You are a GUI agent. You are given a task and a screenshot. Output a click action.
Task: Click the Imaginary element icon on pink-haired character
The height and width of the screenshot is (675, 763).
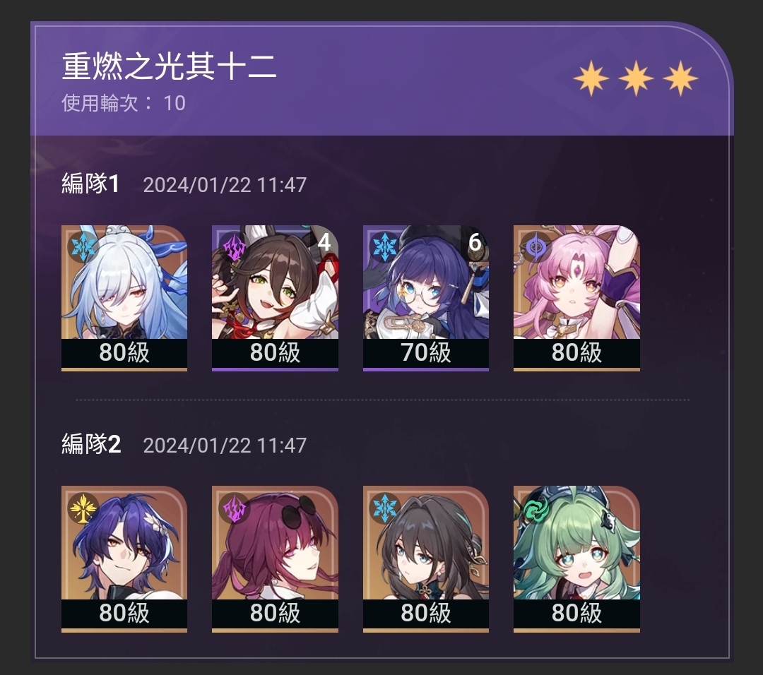click(x=536, y=246)
